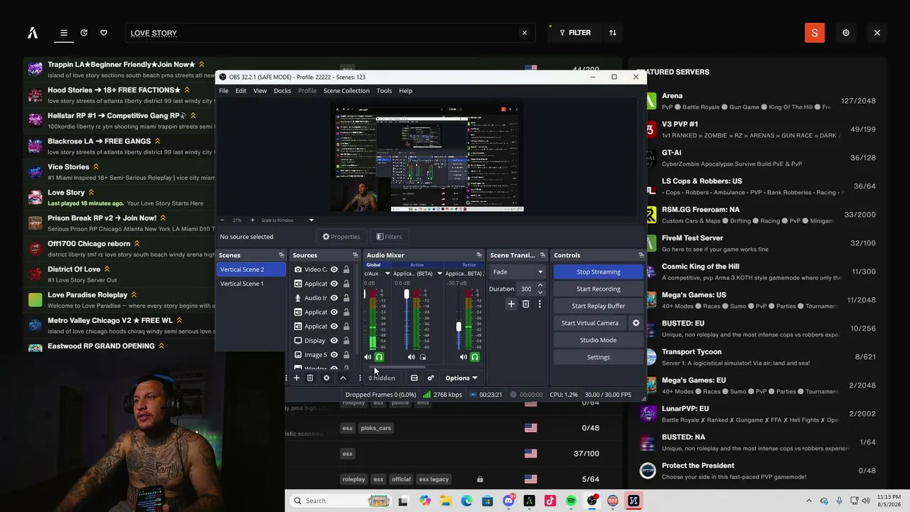Open File Explorer from the taskbar

pyautogui.click(x=446, y=501)
